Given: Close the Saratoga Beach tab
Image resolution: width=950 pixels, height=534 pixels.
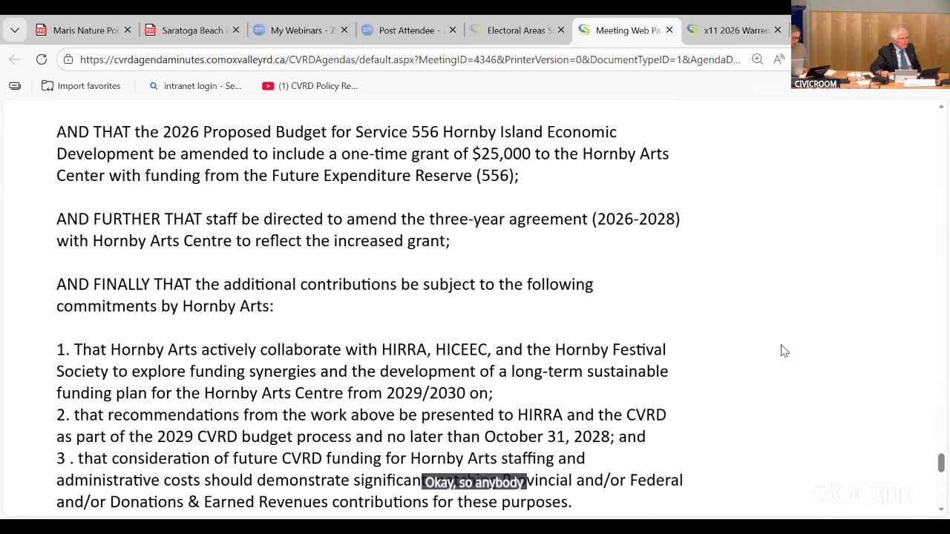Looking at the screenshot, I should click(236, 30).
